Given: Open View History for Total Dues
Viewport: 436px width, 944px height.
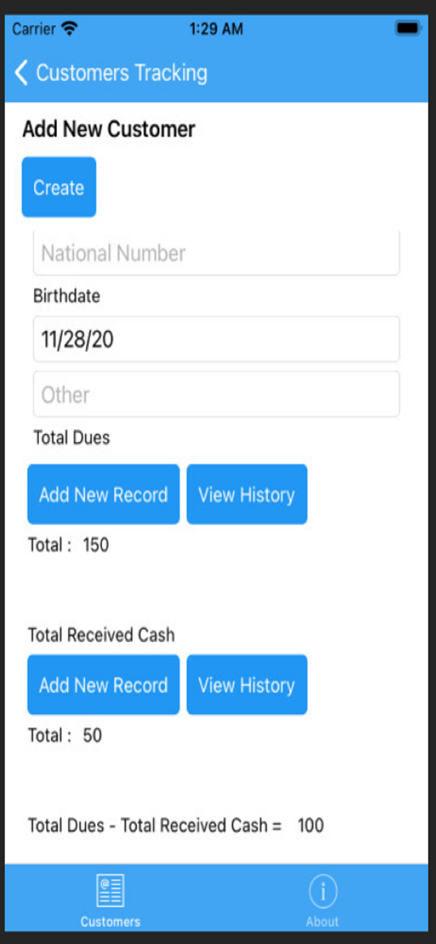Looking at the screenshot, I should pos(247,495).
